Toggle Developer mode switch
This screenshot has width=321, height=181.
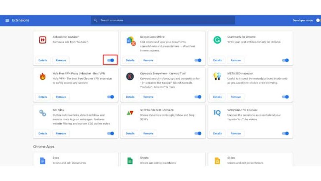317,20
